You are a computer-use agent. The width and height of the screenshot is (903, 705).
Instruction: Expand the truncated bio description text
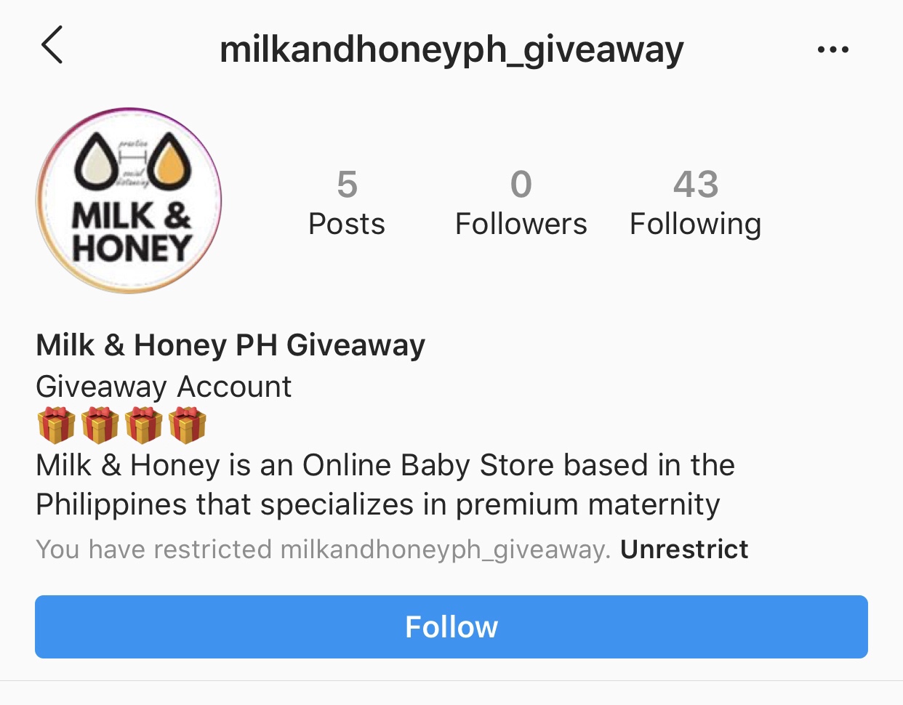point(385,485)
